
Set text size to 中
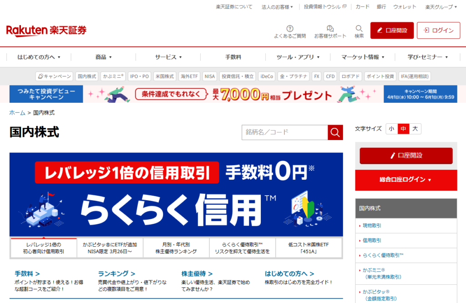[x=403, y=129]
